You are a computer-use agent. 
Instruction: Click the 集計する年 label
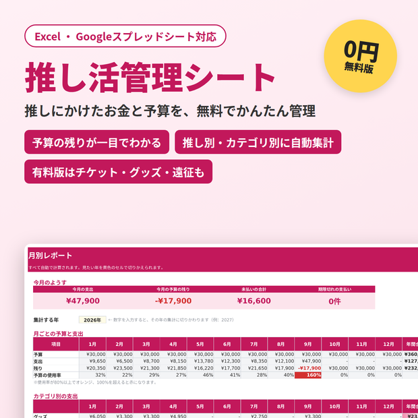pos(46,320)
